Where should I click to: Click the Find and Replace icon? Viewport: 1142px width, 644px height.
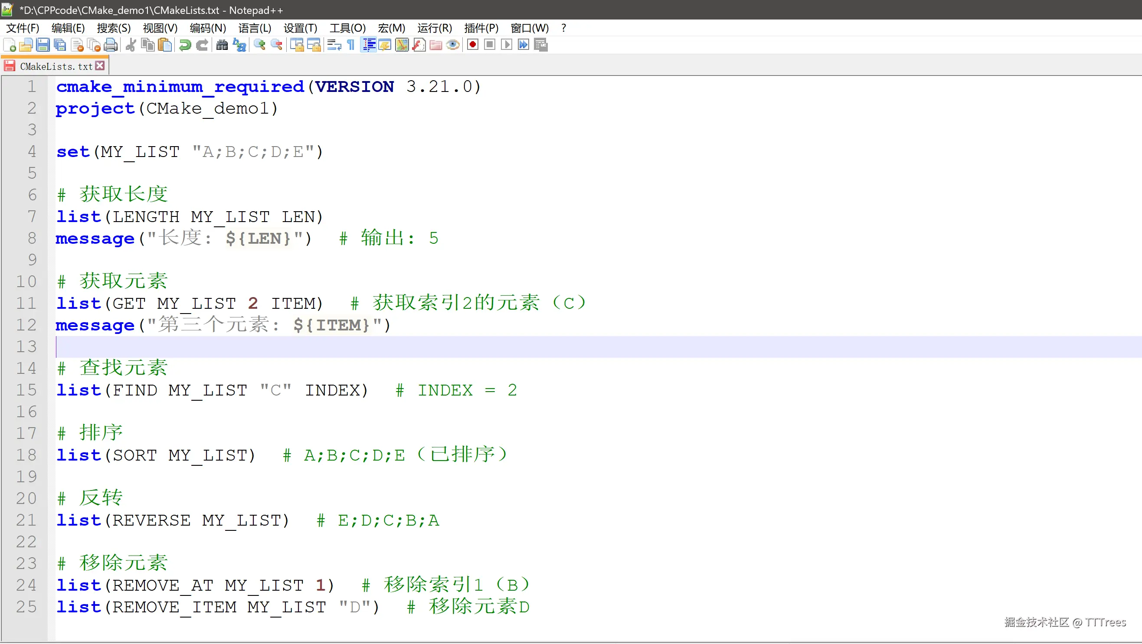(240, 45)
